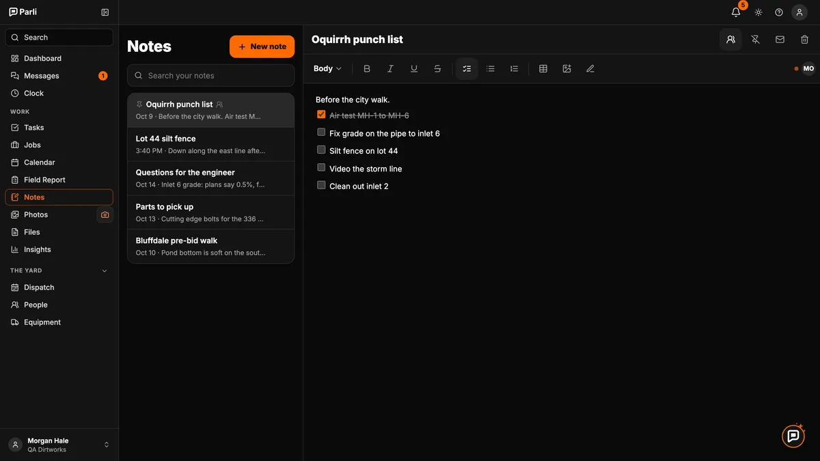
Task: Toggle the checklist format
Action: coord(467,69)
